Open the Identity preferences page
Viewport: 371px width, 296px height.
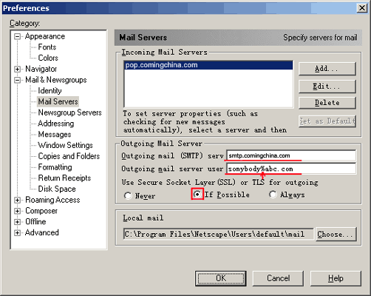pos(50,91)
